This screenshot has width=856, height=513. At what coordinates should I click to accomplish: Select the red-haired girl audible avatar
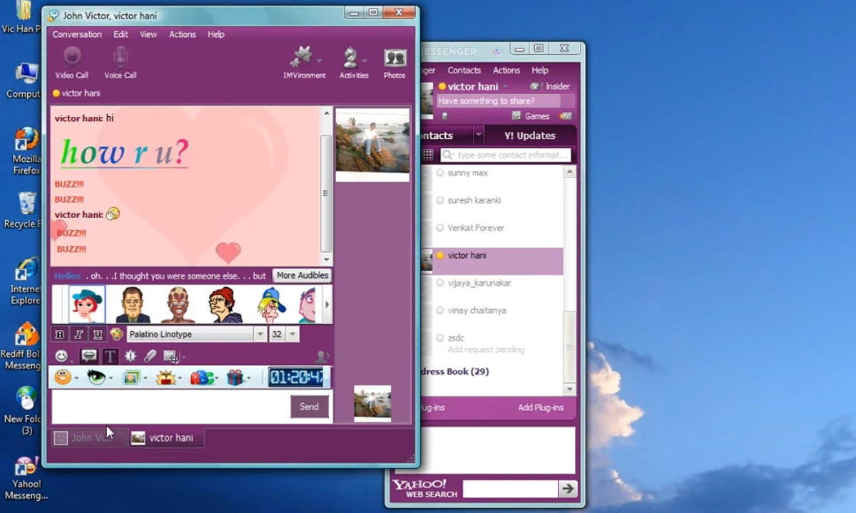87,305
